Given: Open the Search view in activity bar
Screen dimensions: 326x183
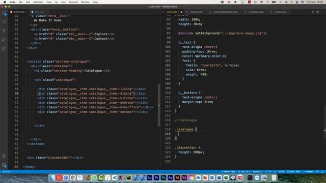Looking at the screenshot, I should pyautogui.click(x=4, y=22).
